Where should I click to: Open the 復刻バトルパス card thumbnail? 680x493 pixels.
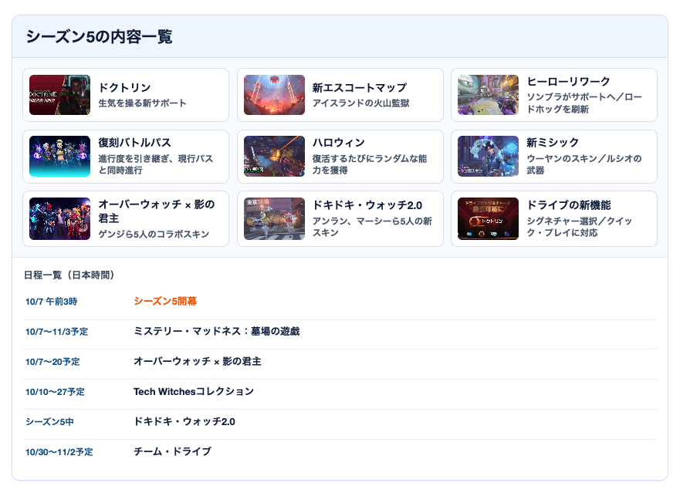click(60, 156)
